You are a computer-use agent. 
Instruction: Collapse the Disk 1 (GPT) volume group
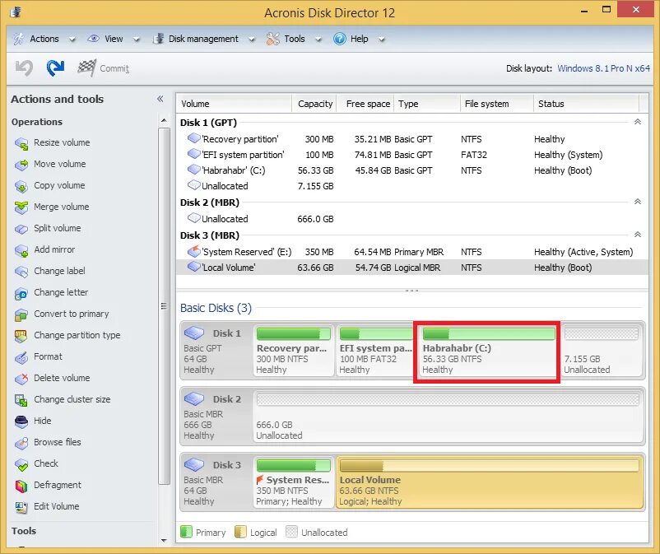(x=638, y=122)
